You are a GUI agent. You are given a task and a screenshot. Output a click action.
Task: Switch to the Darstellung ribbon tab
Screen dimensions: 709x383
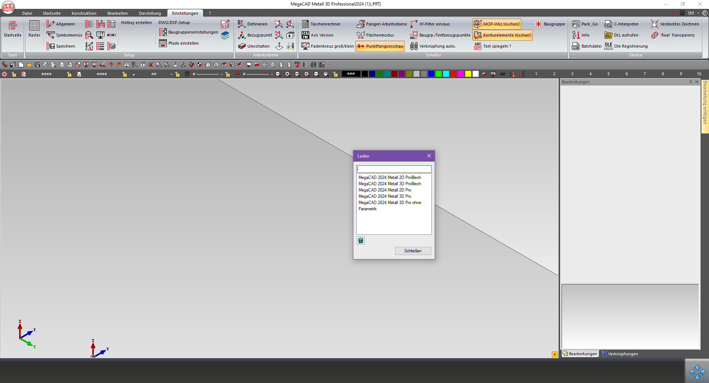[150, 13]
